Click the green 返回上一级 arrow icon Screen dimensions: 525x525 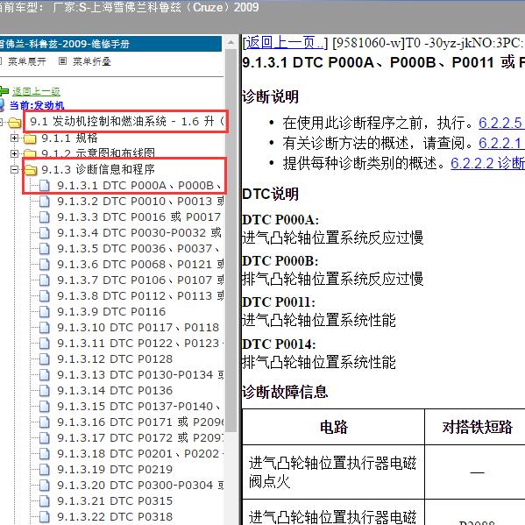[4, 91]
